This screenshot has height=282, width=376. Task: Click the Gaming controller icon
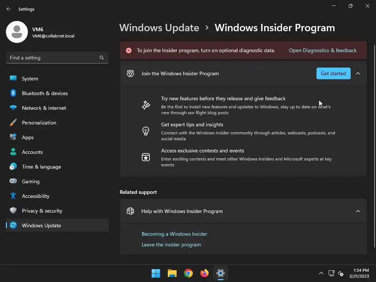click(x=13, y=181)
